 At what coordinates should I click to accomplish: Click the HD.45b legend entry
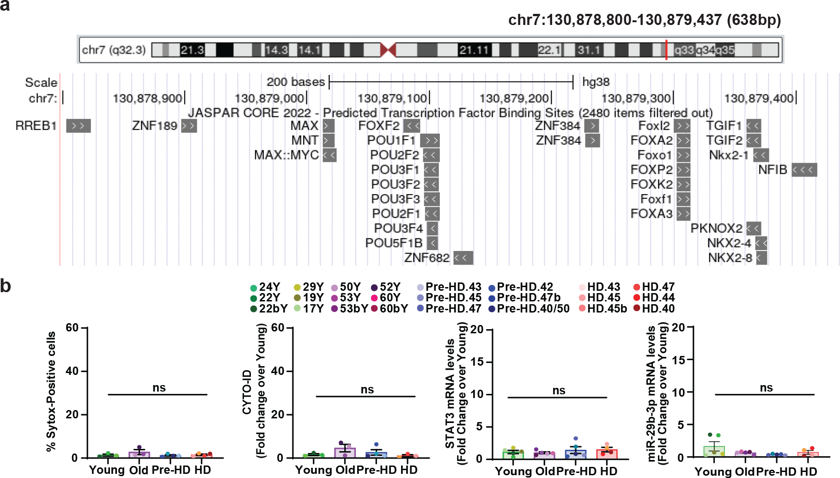pyautogui.click(x=603, y=309)
